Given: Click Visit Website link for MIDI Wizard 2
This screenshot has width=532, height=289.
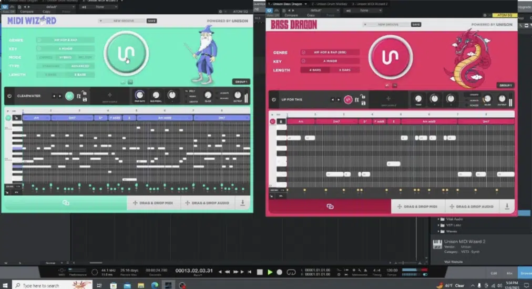Looking at the screenshot, I should click(454, 262).
